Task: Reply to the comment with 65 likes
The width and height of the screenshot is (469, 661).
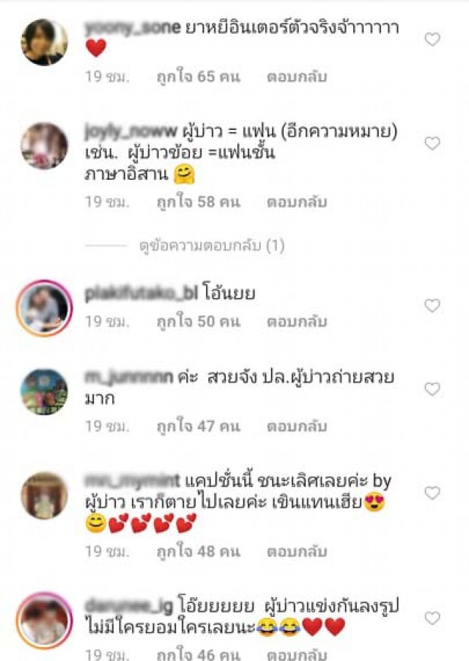Action: pos(297,77)
